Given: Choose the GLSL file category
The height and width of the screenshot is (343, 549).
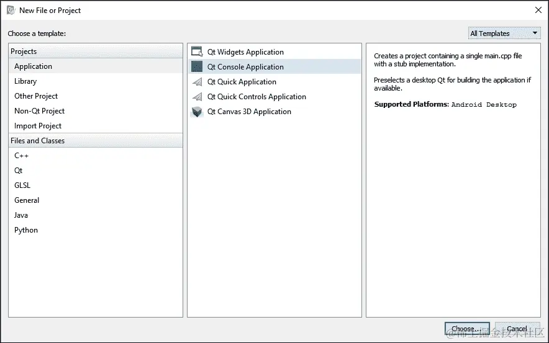Looking at the screenshot, I should pos(96,185).
